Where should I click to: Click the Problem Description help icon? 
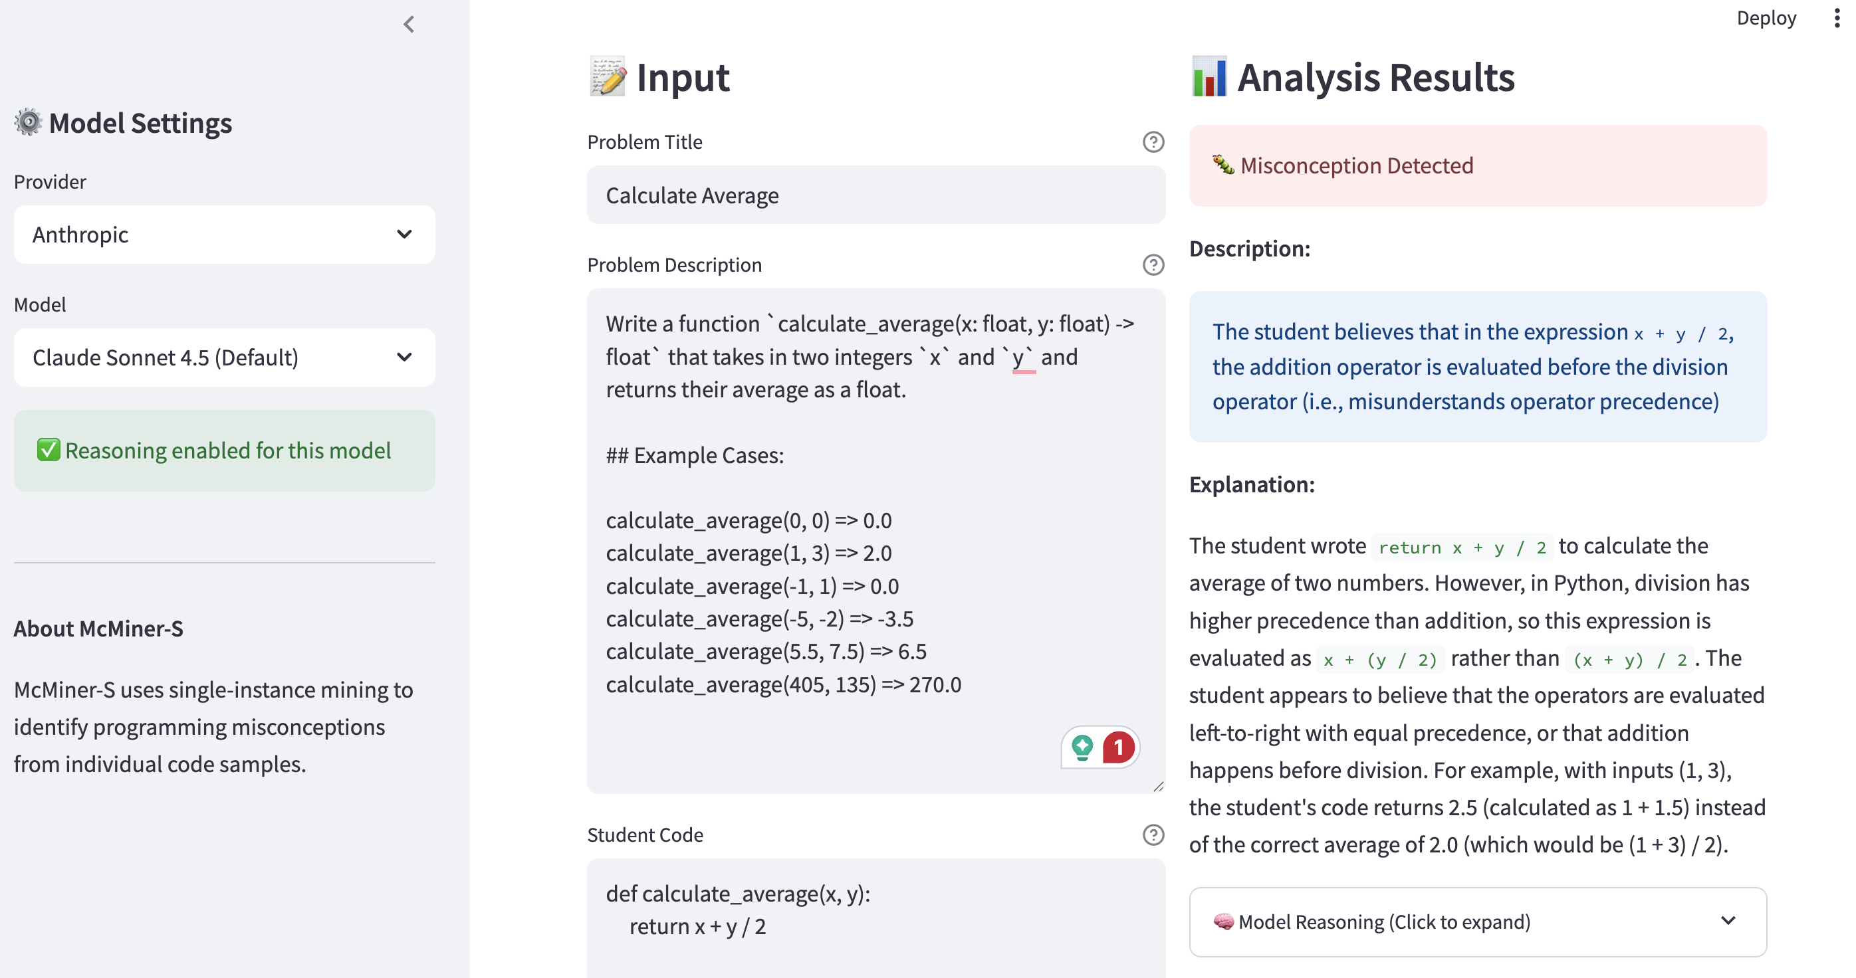pyautogui.click(x=1153, y=265)
